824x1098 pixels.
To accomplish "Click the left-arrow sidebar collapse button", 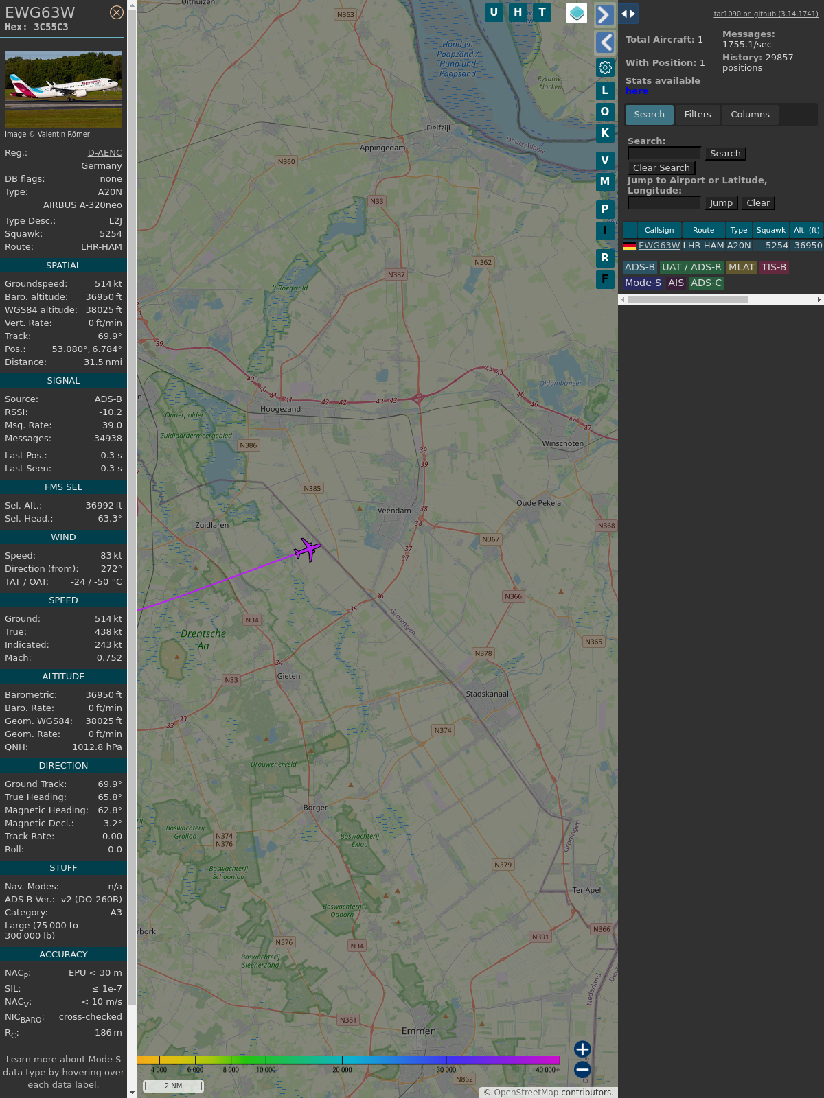I will click(604, 43).
